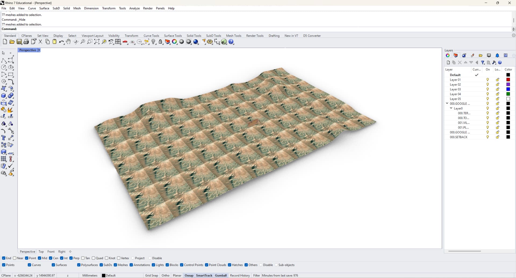The width and height of the screenshot is (516, 278).
Task: Click the hammer tools icon in Layers panel
Action: [x=494, y=63]
